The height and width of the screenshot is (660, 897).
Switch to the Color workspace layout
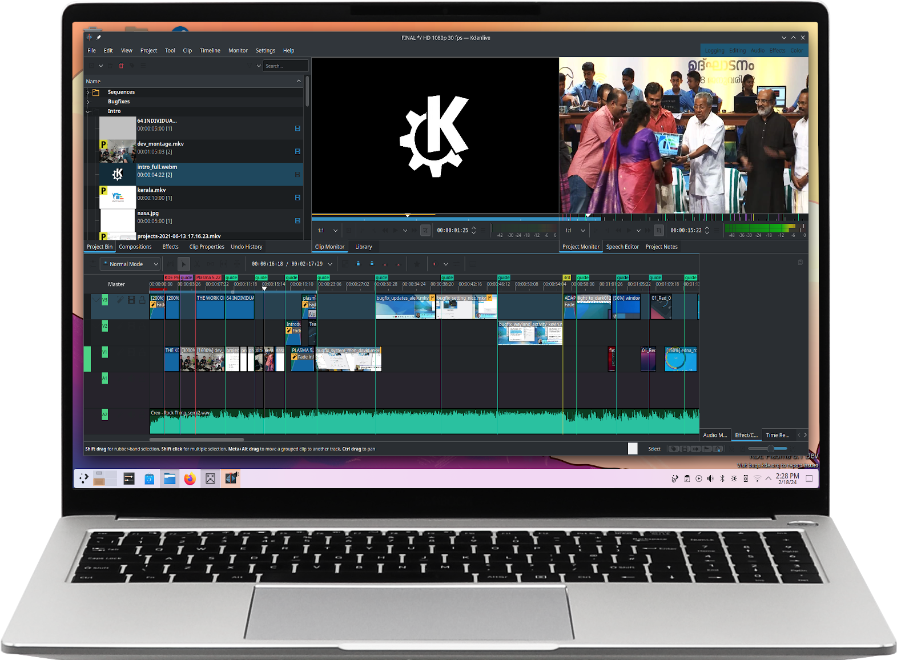point(797,50)
